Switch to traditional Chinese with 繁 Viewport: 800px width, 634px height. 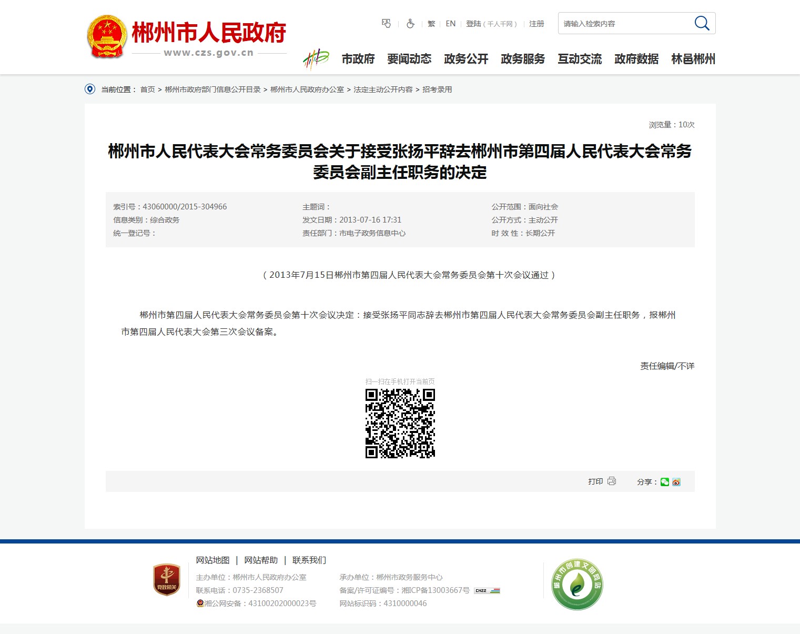point(431,24)
